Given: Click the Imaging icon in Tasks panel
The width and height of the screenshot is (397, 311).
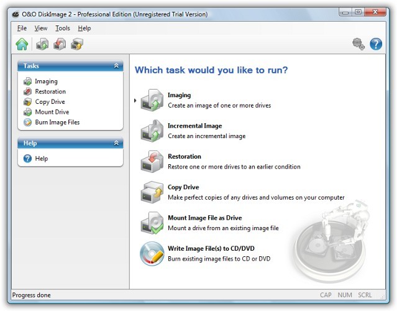Looking at the screenshot, I should pos(27,81).
